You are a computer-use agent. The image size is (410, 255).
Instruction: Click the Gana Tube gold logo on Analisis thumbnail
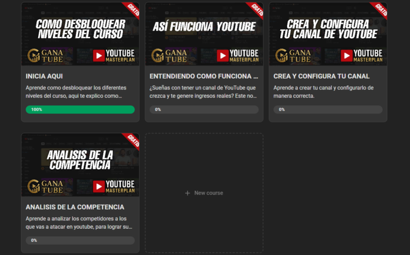tap(45, 187)
